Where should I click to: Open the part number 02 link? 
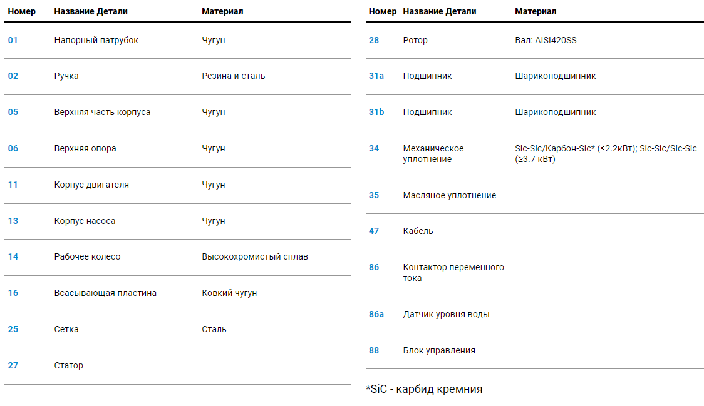13,76
